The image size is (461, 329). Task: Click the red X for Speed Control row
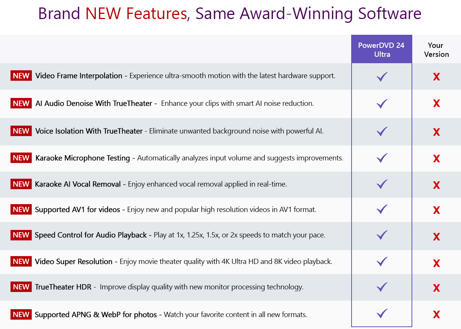coord(436,237)
